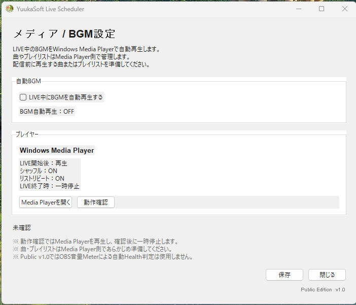Click the LIVE開始後：再生 line
Screen dimensions: 356x305
pyautogui.click(x=44, y=163)
